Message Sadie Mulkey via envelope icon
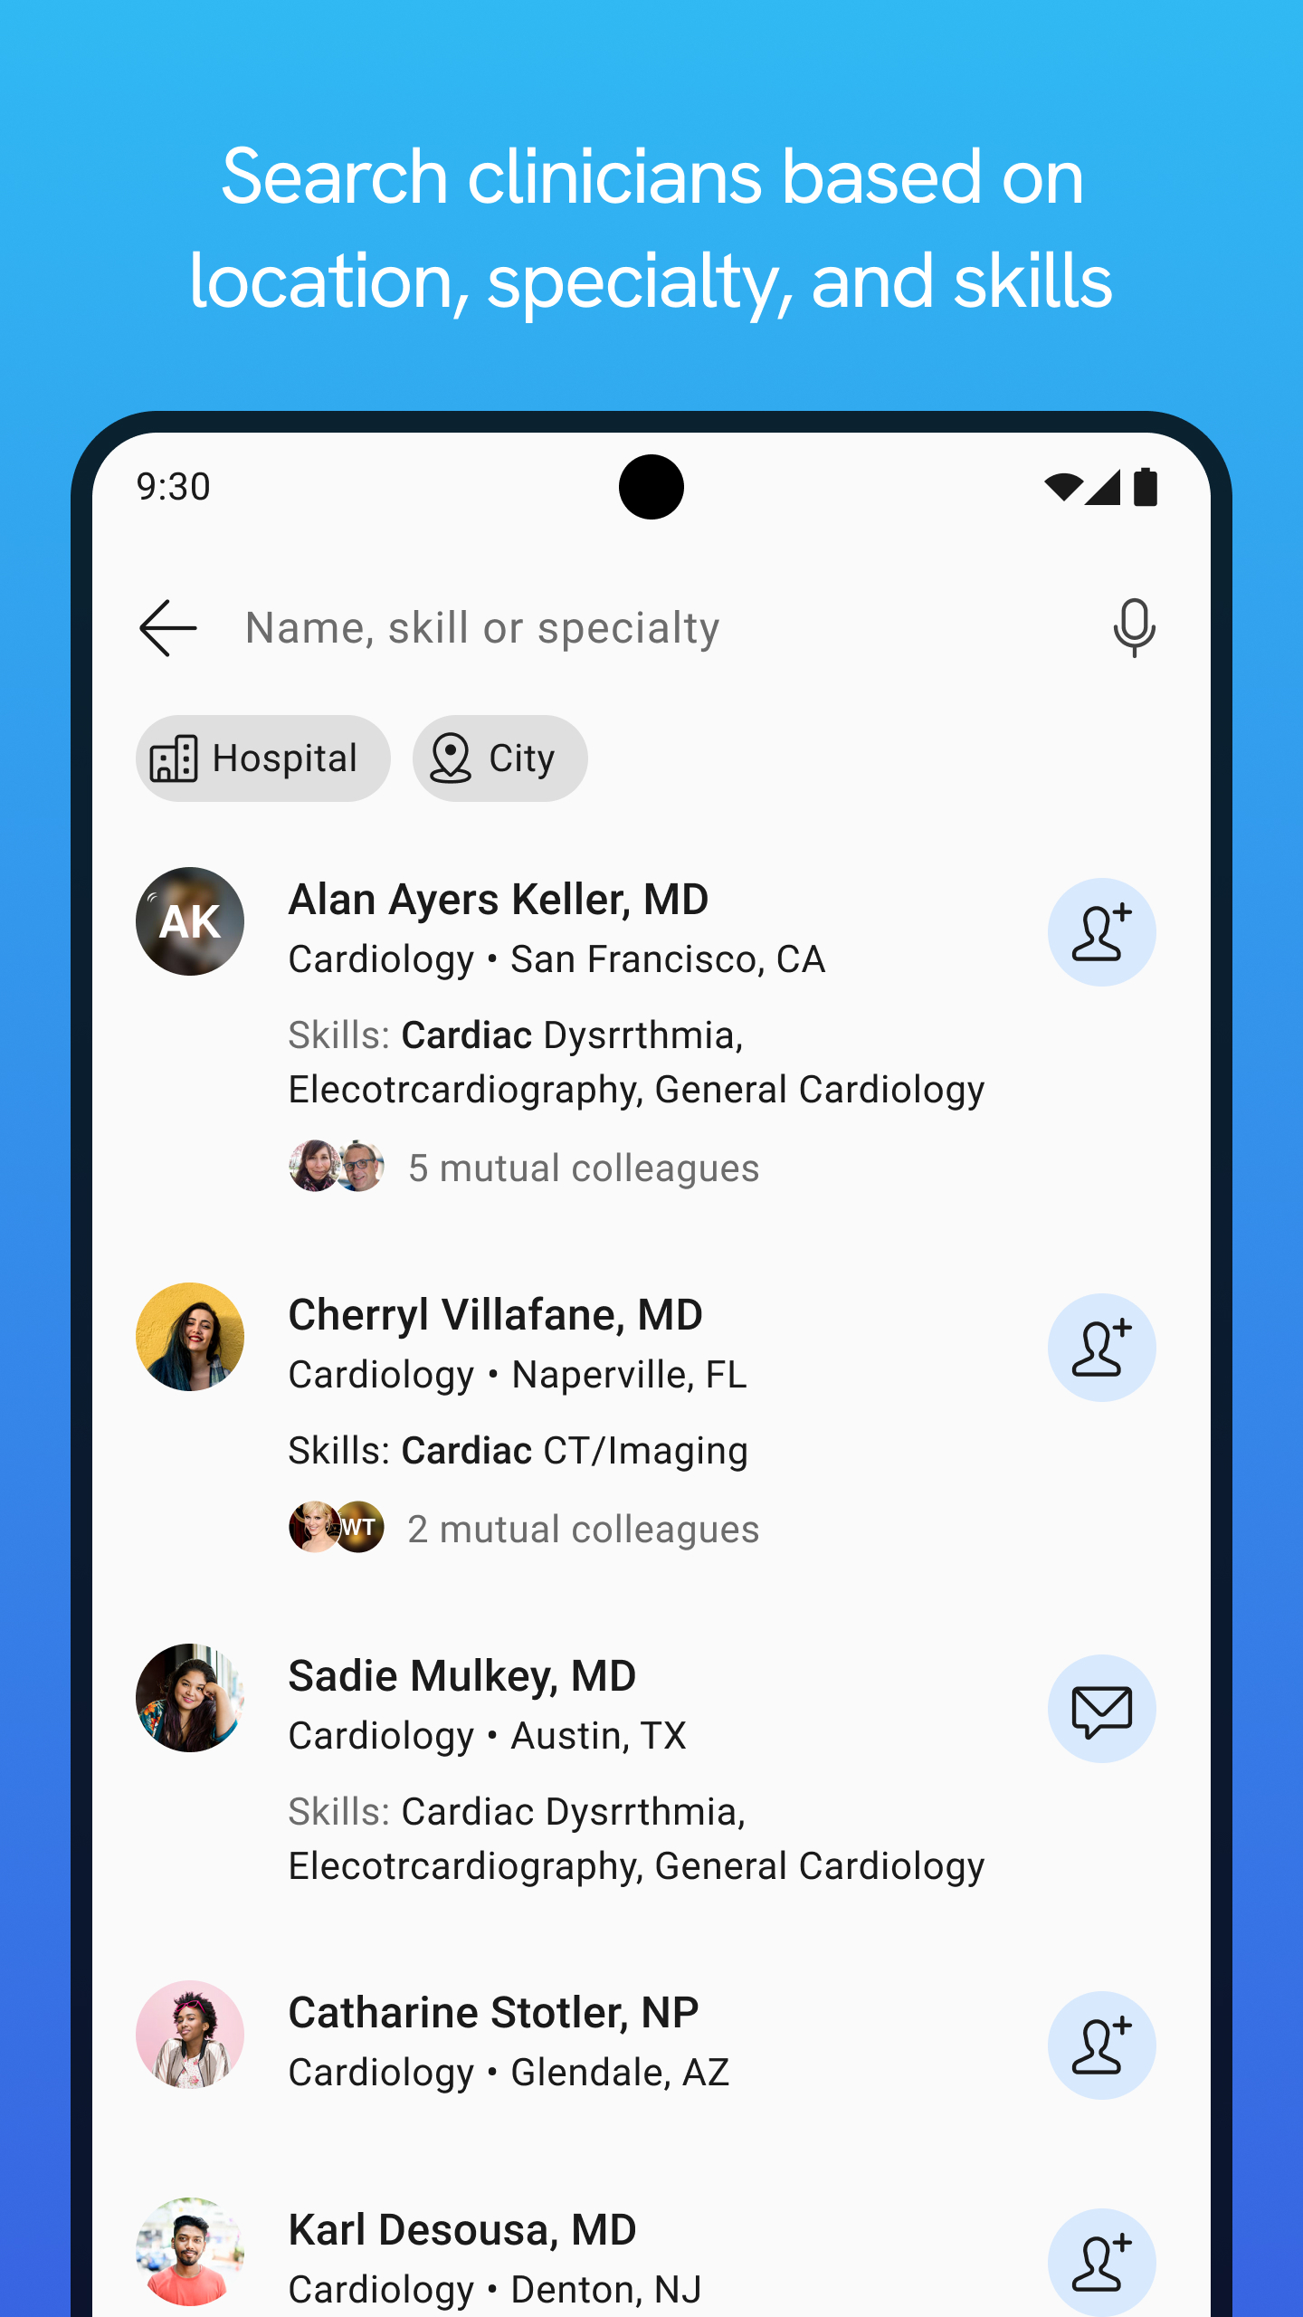Image resolution: width=1303 pixels, height=2317 pixels. pyautogui.click(x=1101, y=1709)
